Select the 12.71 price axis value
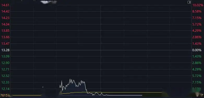The width and height of the screenshot is (204, 98). pyautogui.click(x=5, y=69)
